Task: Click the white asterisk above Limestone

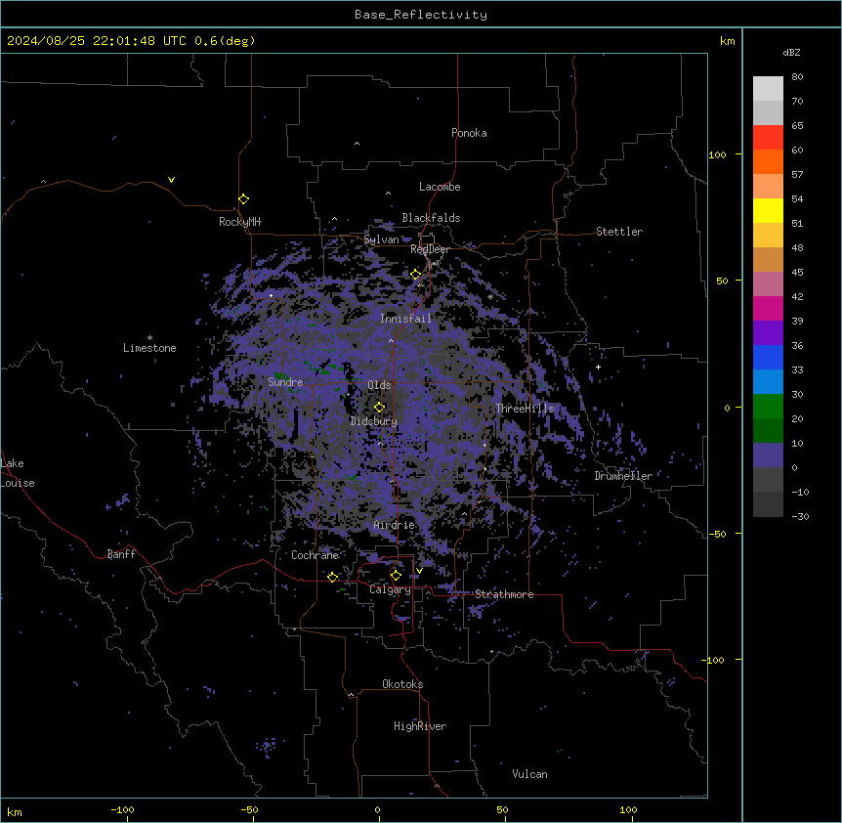Action: [x=149, y=338]
